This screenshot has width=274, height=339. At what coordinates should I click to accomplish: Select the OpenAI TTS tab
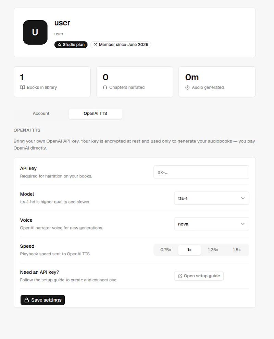(95, 114)
